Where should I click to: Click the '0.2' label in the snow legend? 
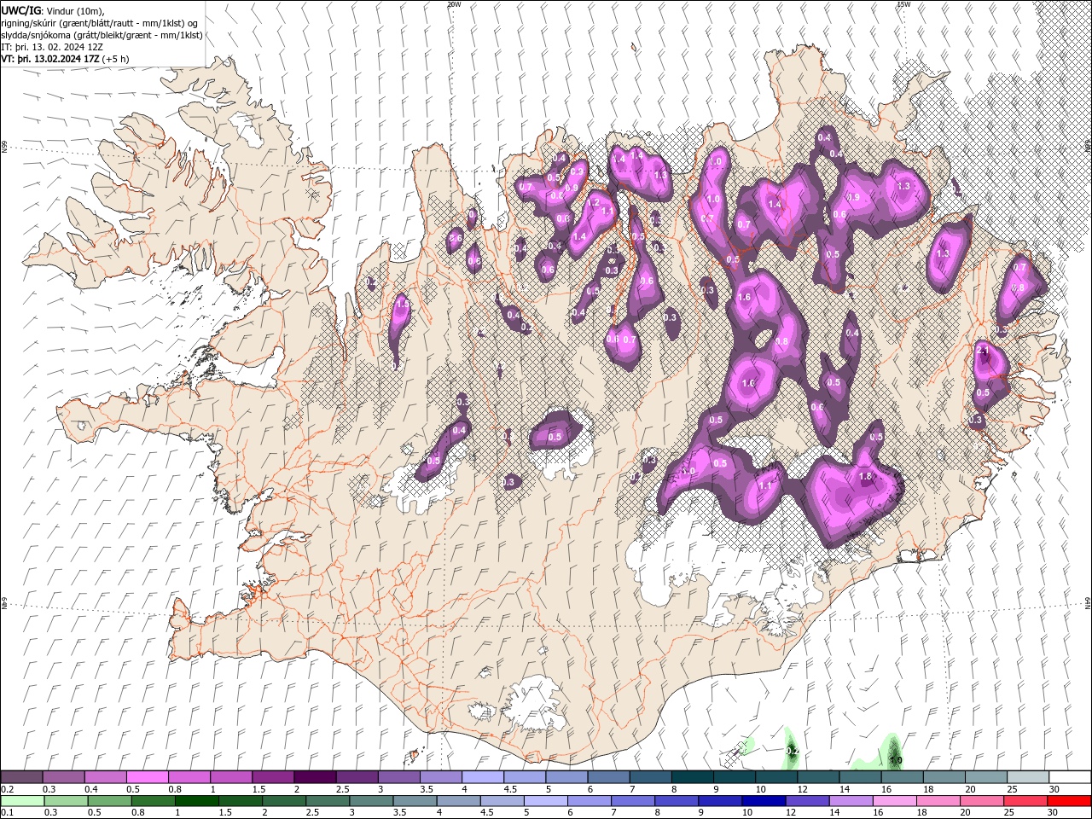pos(7,789)
